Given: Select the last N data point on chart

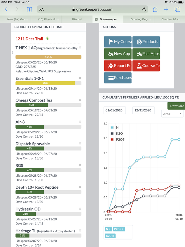Looking at the screenshot, I should [x=179, y=140].
